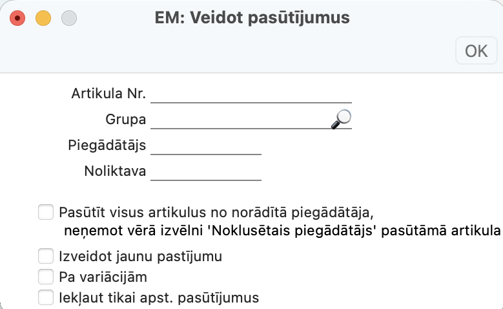Open the Grupa lookup magnifier icon
The width and height of the screenshot is (503, 309).
[x=342, y=118]
